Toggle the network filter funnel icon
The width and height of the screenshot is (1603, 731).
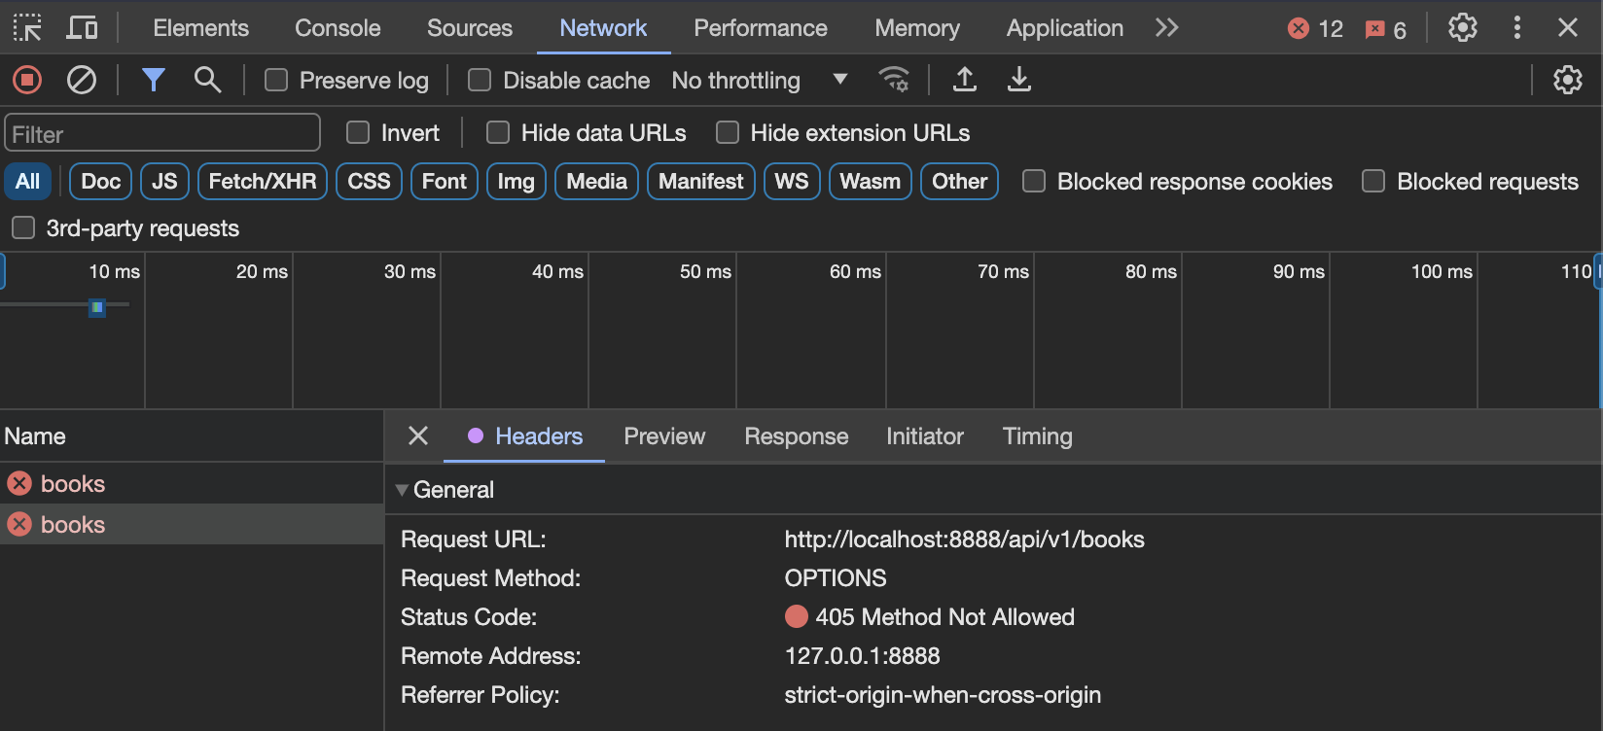point(153,80)
